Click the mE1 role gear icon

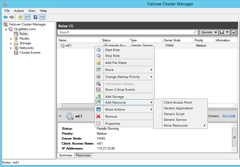point(62,45)
